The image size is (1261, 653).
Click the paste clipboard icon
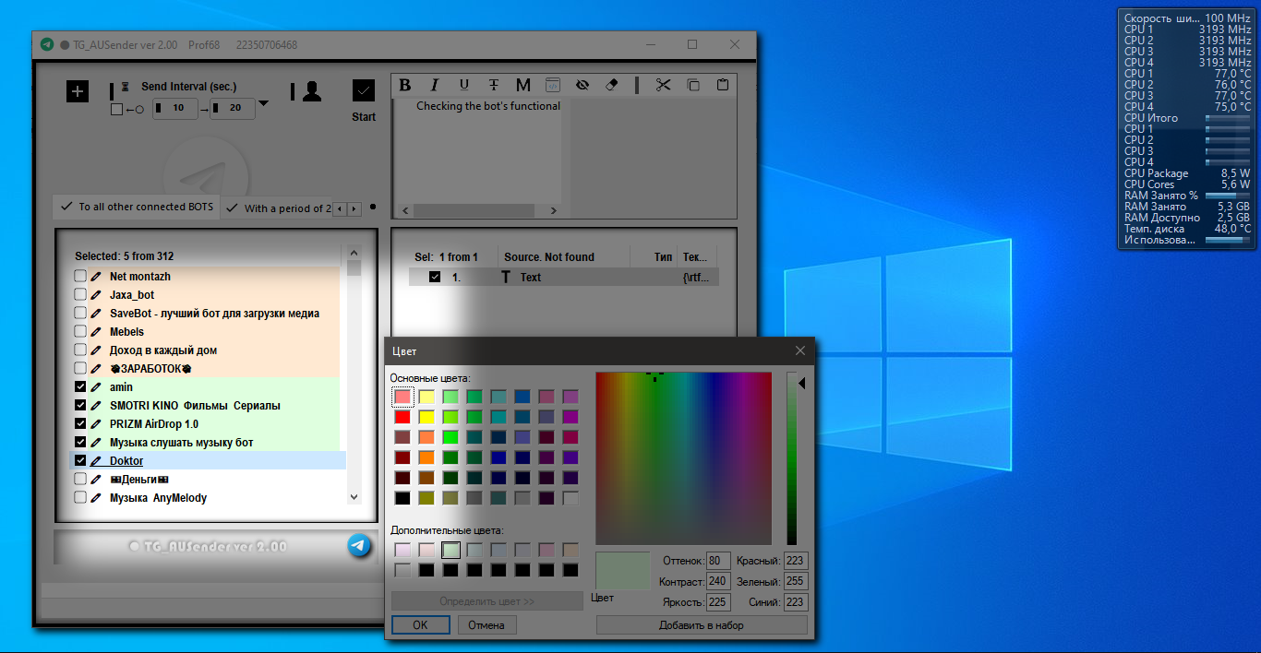pyautogui.click(x=723, y=85)
